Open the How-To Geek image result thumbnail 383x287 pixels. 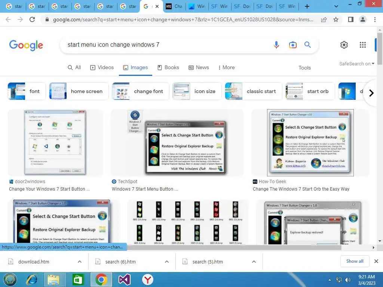[310, 142]
